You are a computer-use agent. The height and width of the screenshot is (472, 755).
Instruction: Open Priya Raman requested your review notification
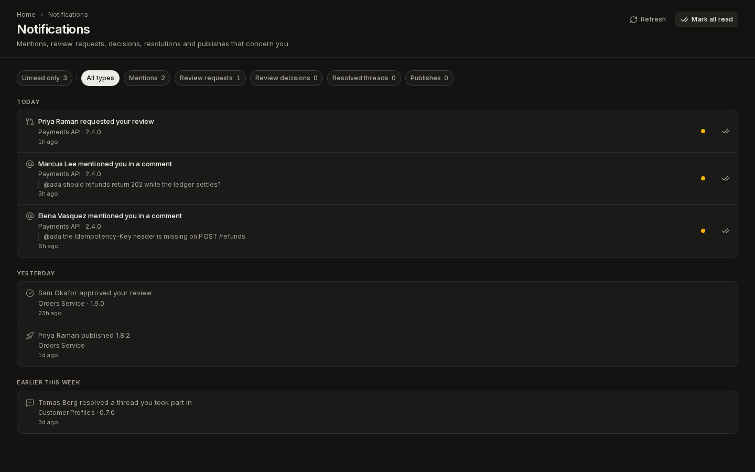pyautogui.click(x=377, y=131)
